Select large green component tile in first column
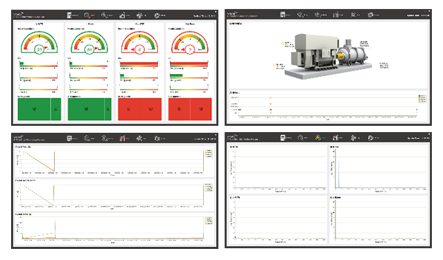 (x=34, y=109)
